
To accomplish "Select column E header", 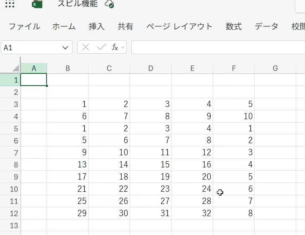I will click(192, 68).
